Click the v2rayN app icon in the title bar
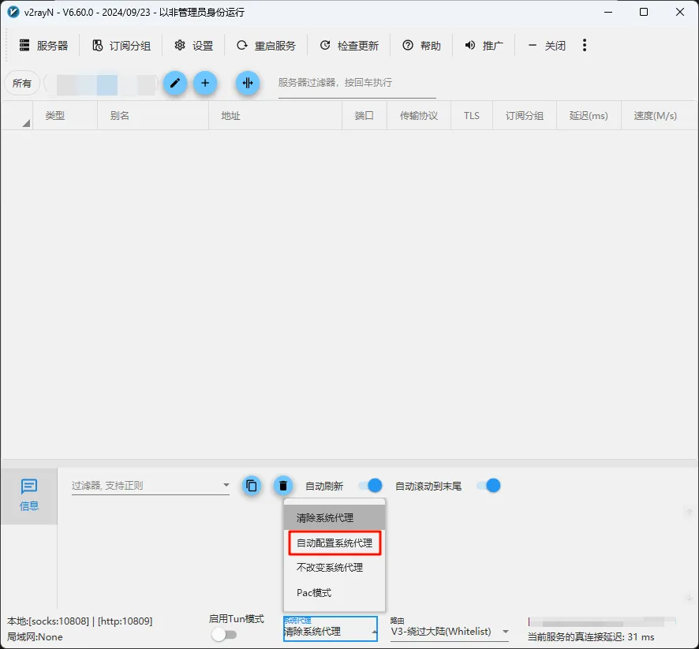The height and width of the screenshot is (649, 699). coord(13,12)
